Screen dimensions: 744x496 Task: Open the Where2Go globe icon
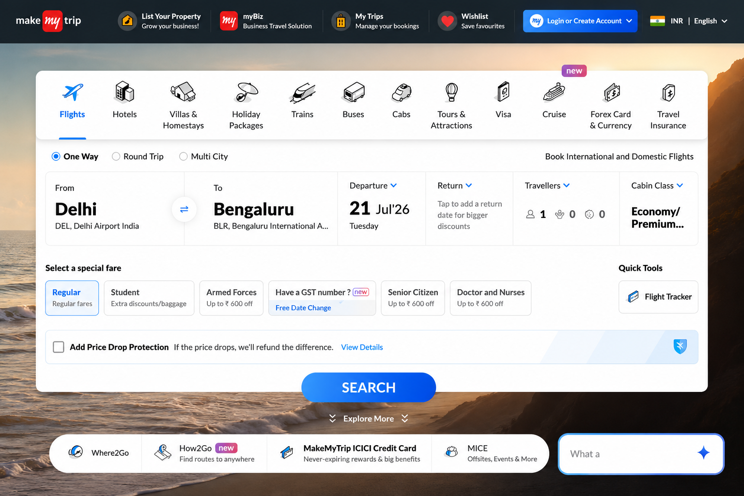[76, 452]
